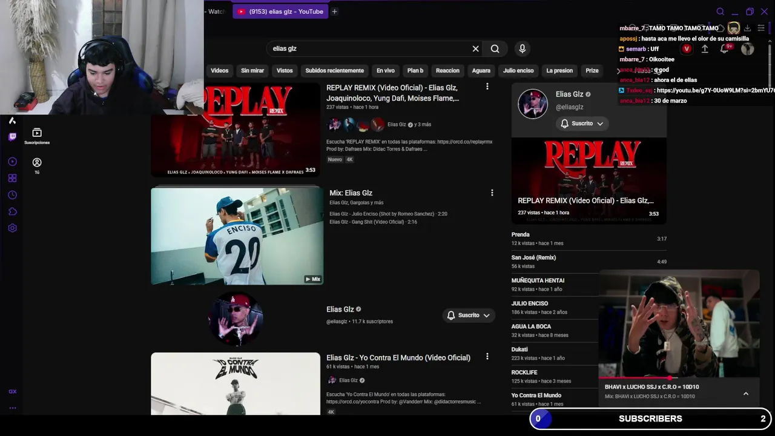
Task: Open the browser easy setup sliders icon
Action: [x=761, y=28]
